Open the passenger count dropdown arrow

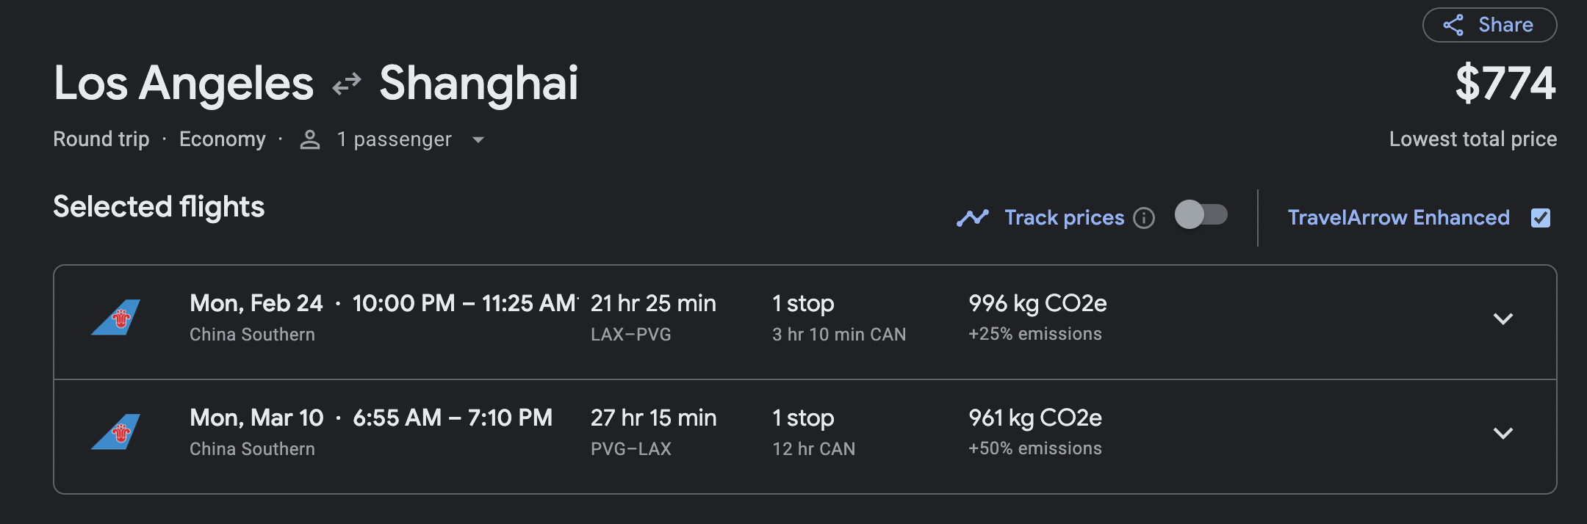(478, 139)
